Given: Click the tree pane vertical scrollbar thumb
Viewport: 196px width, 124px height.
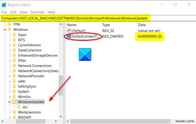Looking at the screenshot, I should click(61, 85).
